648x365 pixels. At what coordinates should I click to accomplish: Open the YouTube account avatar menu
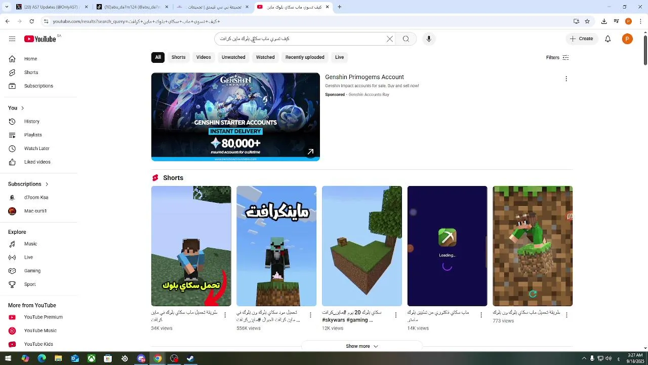point(627,39)
